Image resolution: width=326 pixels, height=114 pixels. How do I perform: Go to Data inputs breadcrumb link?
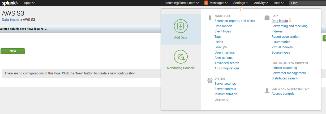[11, 20]
